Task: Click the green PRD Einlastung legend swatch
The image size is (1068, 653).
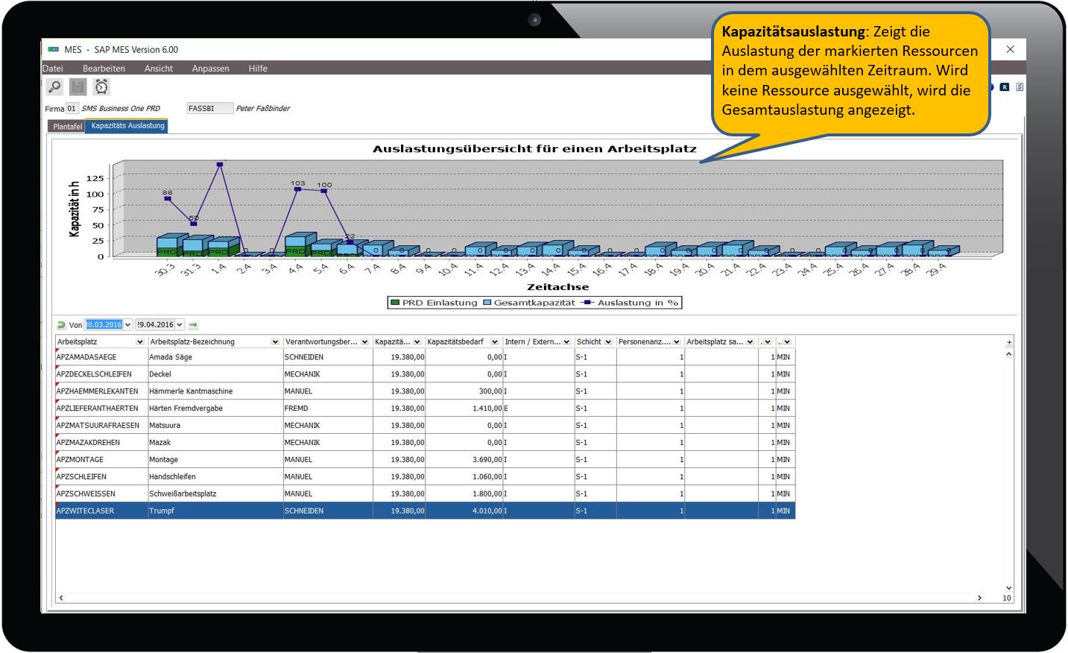Action: 395,303
